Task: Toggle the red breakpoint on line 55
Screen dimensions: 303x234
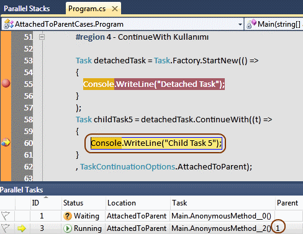Action: [x=6, y=83]
